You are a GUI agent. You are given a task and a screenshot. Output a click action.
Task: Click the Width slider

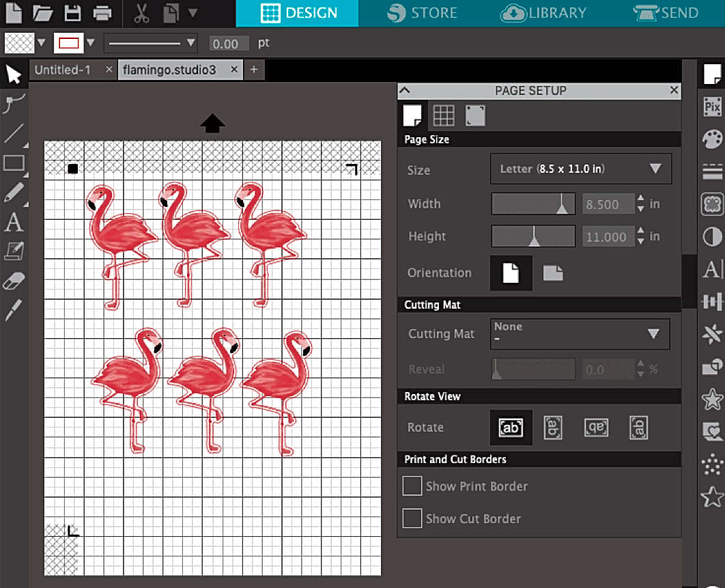pyautogui.click(x=533, y=204)
